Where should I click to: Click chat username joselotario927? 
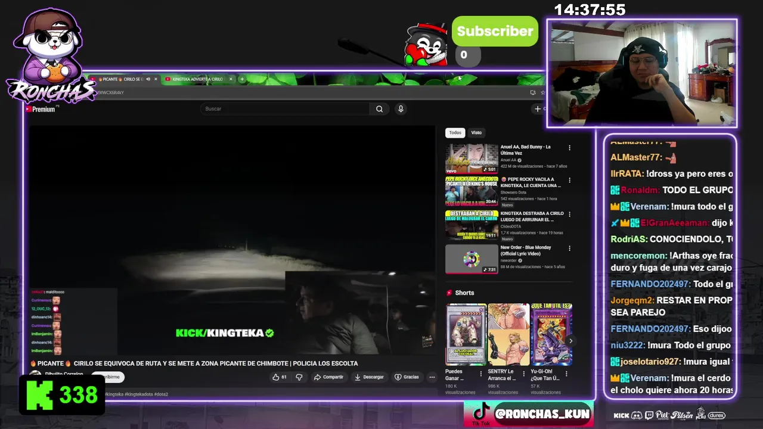click(x=650, y=362)
